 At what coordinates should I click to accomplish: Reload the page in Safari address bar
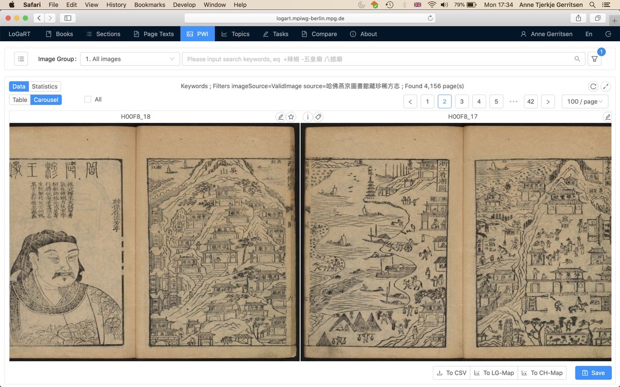coord(430,18)
